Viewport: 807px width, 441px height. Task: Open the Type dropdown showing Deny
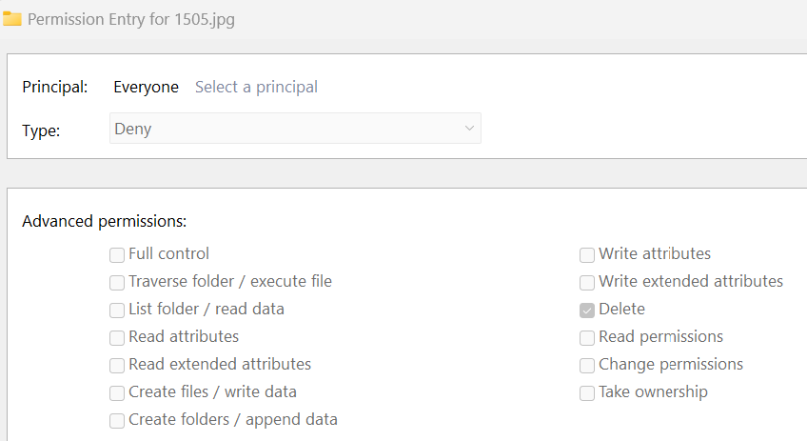[295, 129]
